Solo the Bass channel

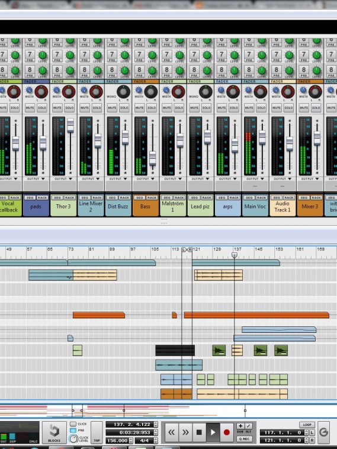point(152,108)
